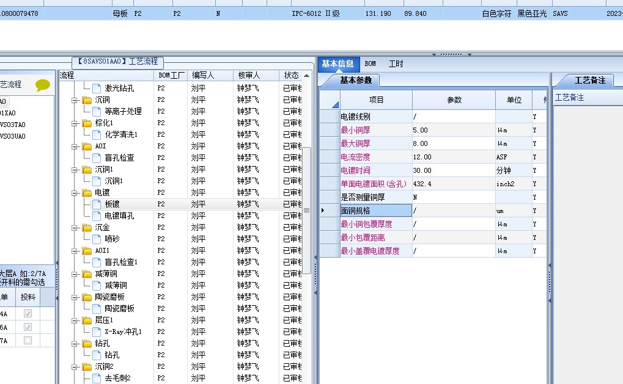The image size is (623, 384).
Task: Click the folder icon of 沉金 node
Action: click(x=87, y=227)
